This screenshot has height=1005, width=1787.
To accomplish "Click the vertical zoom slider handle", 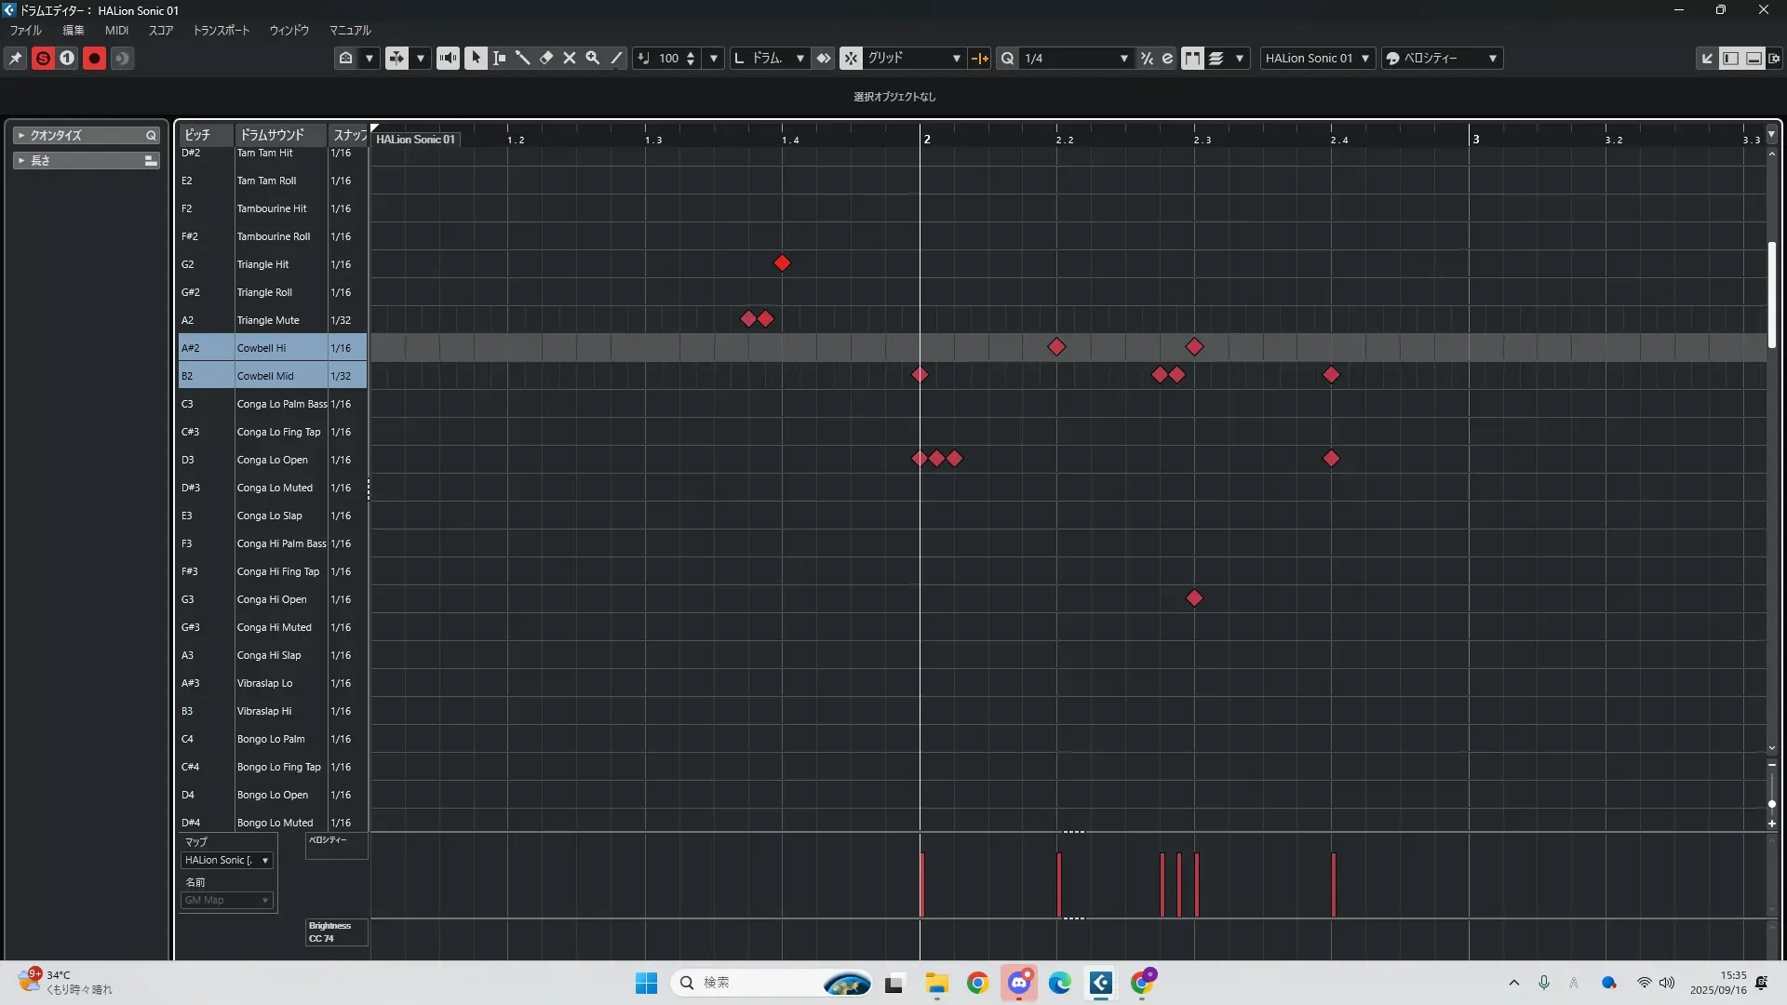I will [x=1771, y=804].
